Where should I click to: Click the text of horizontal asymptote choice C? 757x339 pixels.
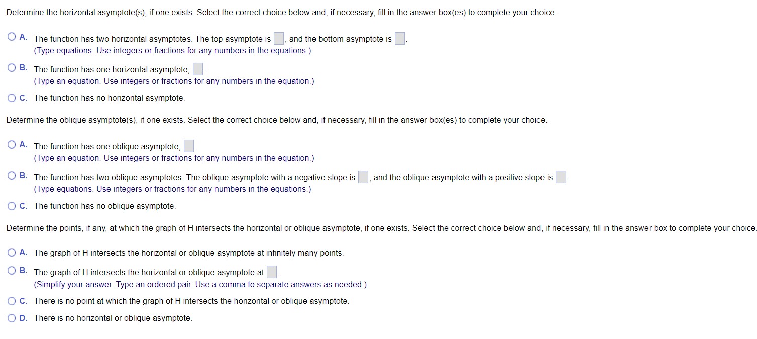click(x=110, y=98)
